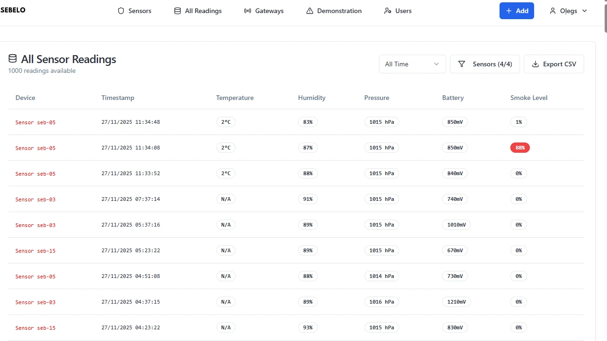Click the SEBELO logo link
Screen dimensions: 607x341
[x=13, y=10]
